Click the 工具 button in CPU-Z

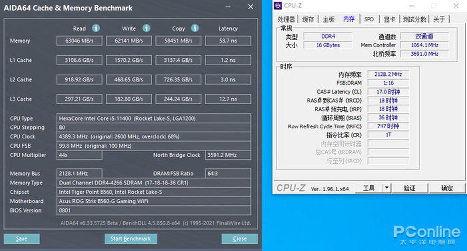369,188
